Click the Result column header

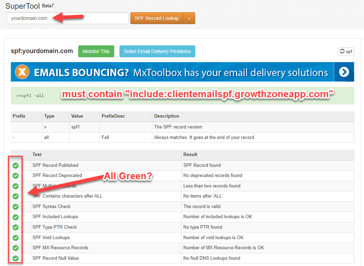(190, 155)
